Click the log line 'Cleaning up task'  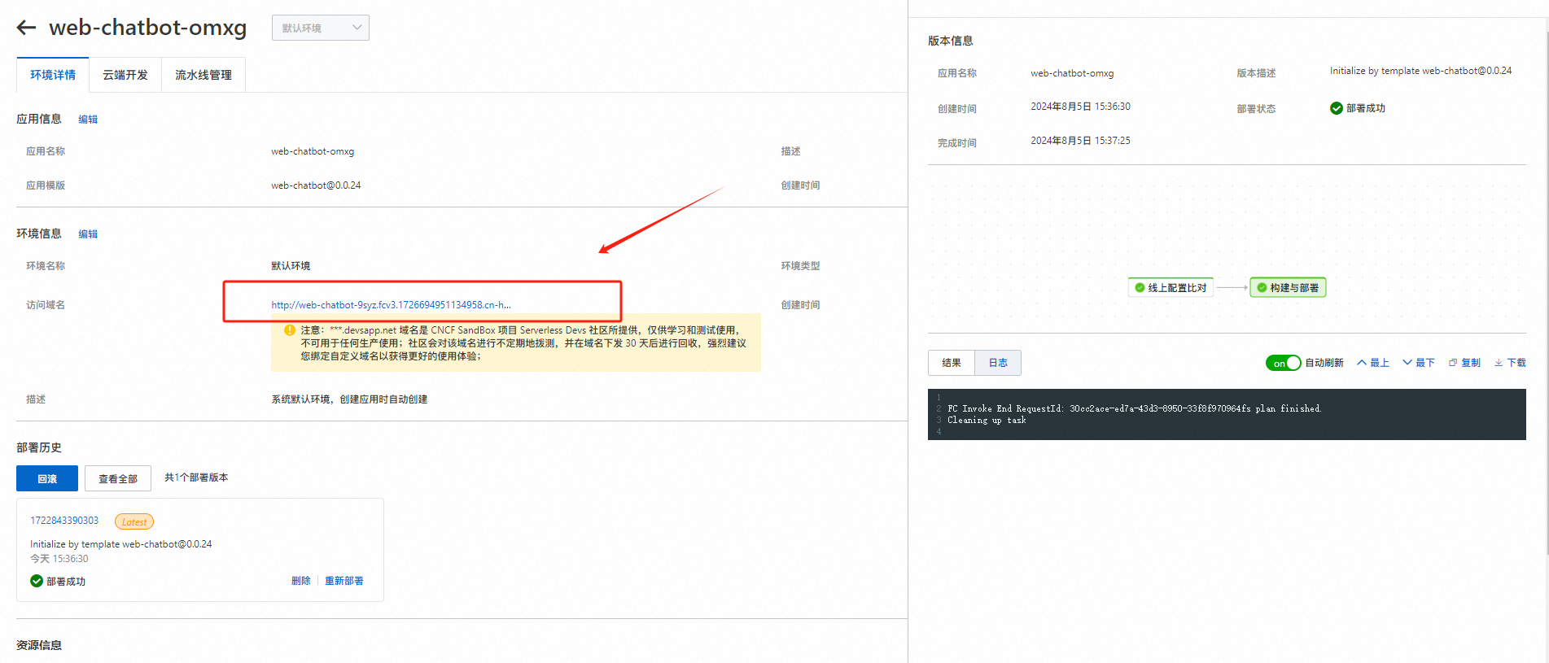click(x=987, y=421)
